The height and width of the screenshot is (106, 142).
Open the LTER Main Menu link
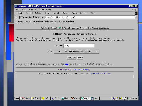[65, 69]
